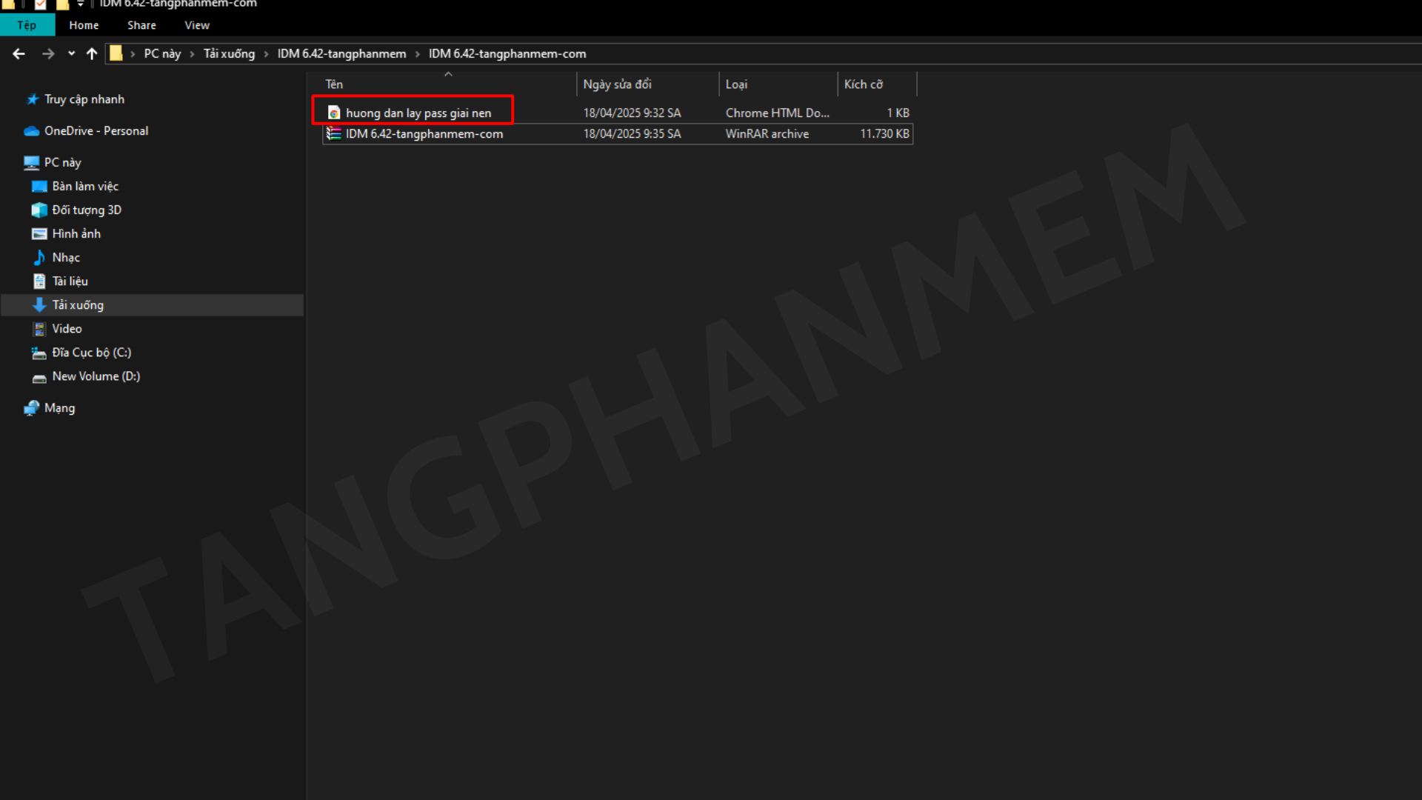Open Nhạc music folder
The height and width of the screenshot is (800, 1422).
66,258
